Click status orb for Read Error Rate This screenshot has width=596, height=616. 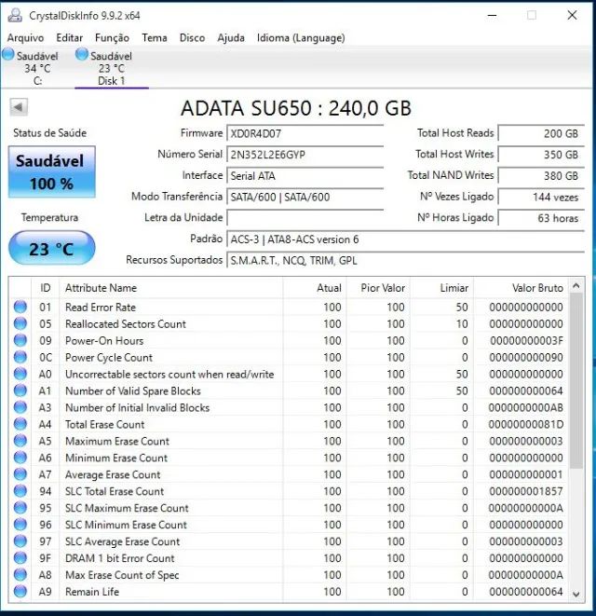[x=20, y=307]
